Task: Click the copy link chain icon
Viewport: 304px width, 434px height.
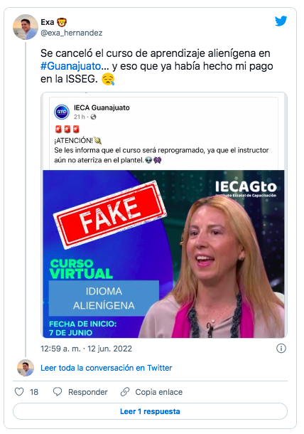Action: tap(125, 391)
